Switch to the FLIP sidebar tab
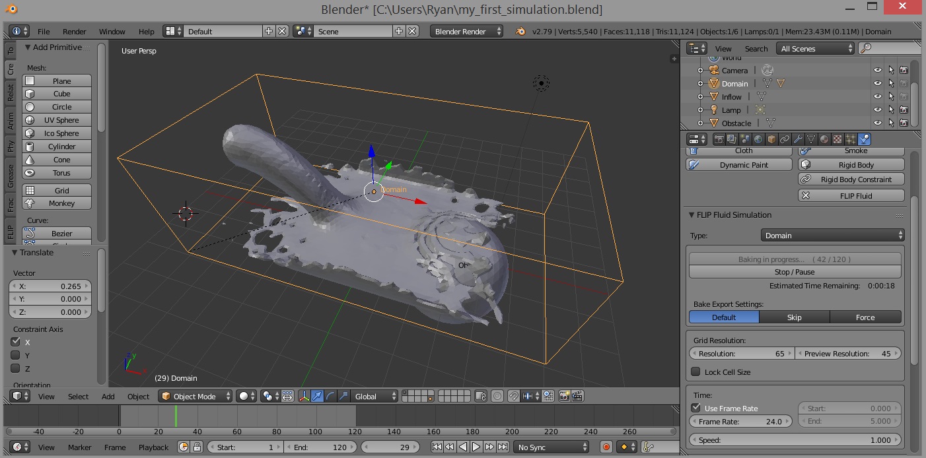 (x=11, y=231)
